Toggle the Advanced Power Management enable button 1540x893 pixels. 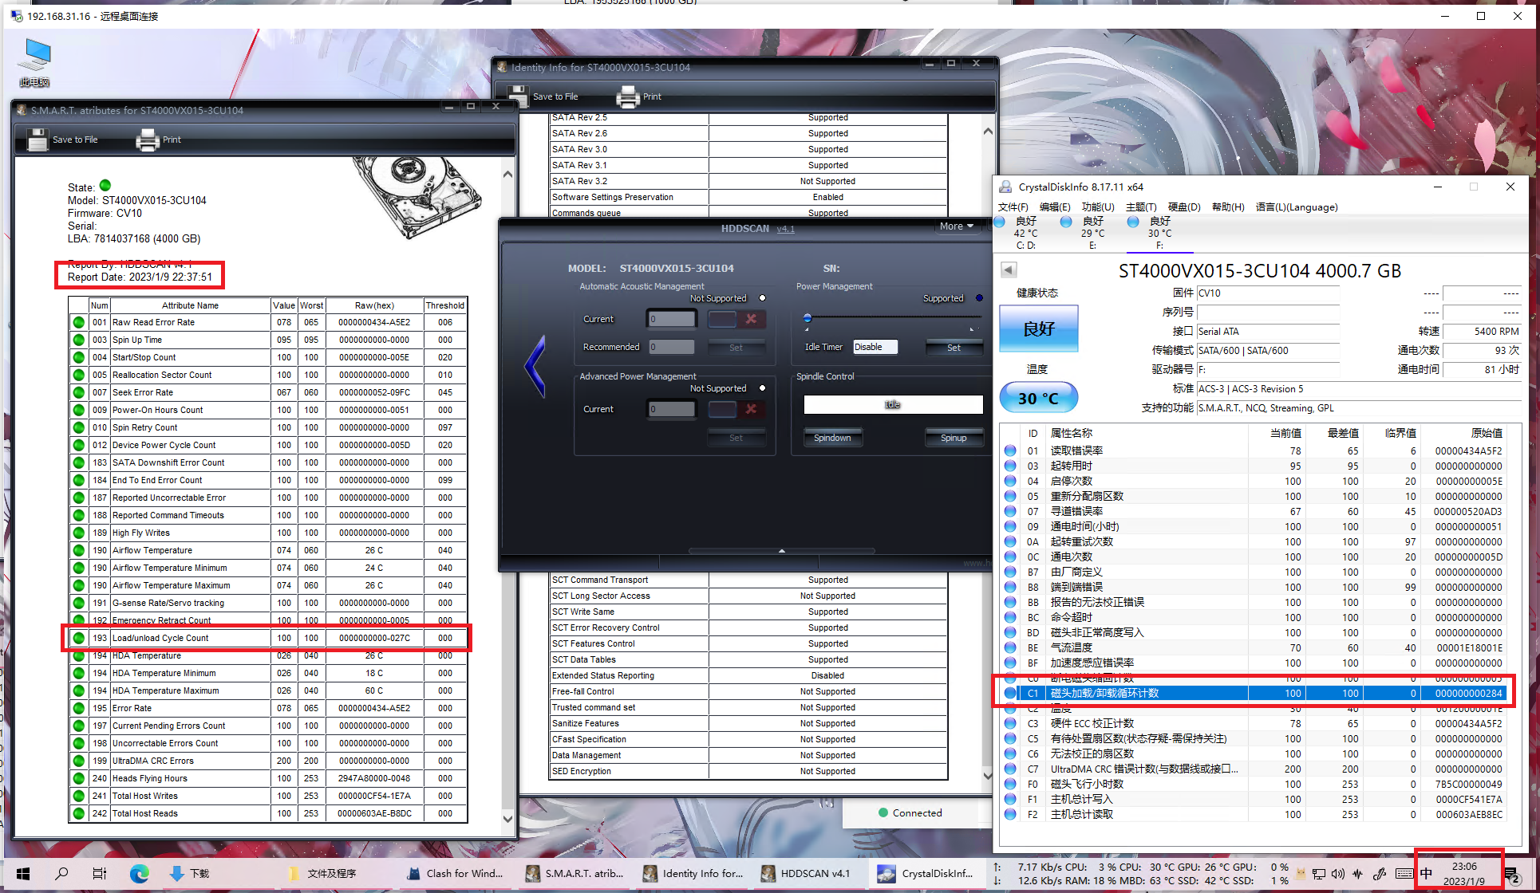(722, 409)
